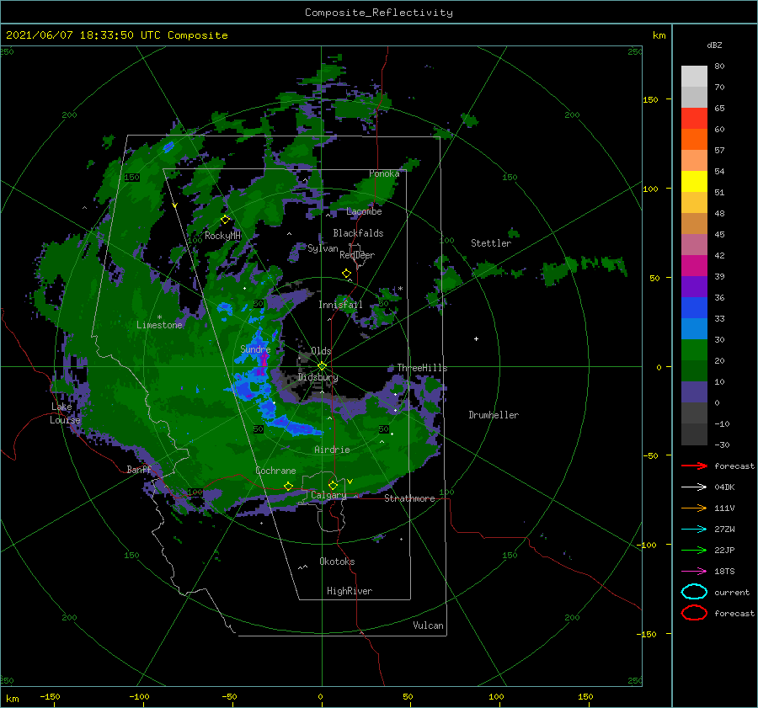Click the Ponoka label
Screen dimensions: 758x708
tap(384, 174)
